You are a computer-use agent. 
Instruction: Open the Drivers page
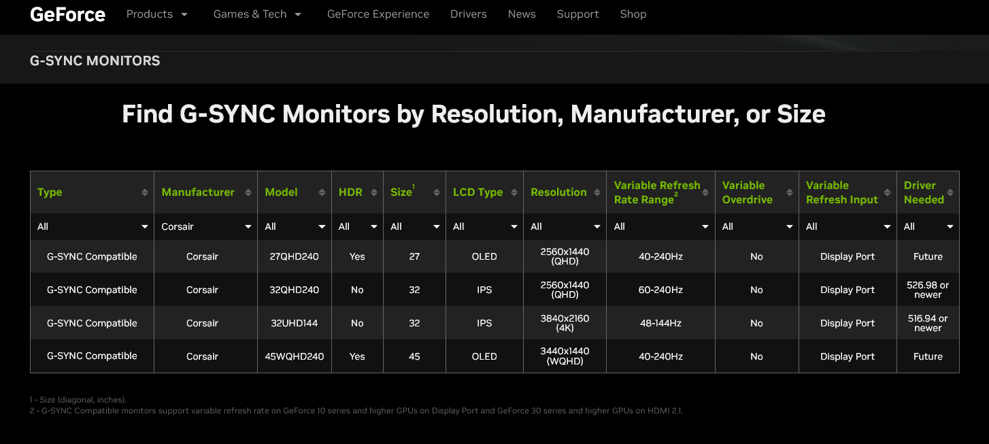469,14
